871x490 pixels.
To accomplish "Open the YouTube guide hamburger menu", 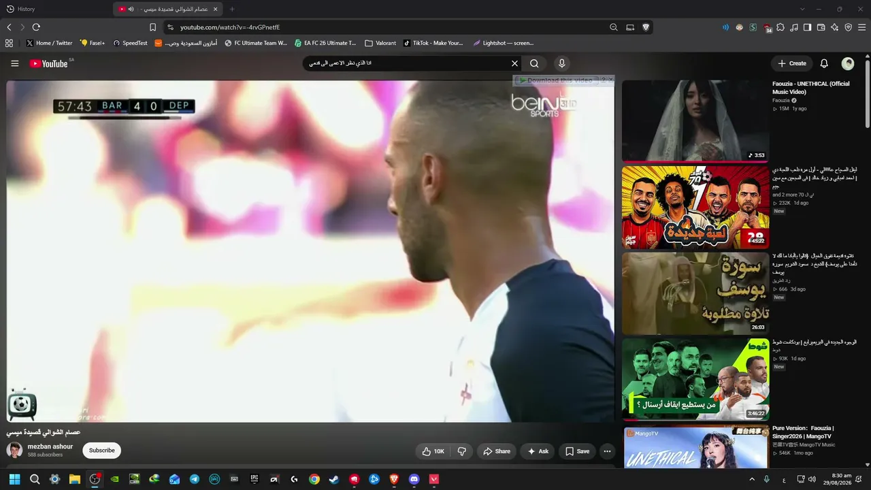I will [x=15, y=63].
